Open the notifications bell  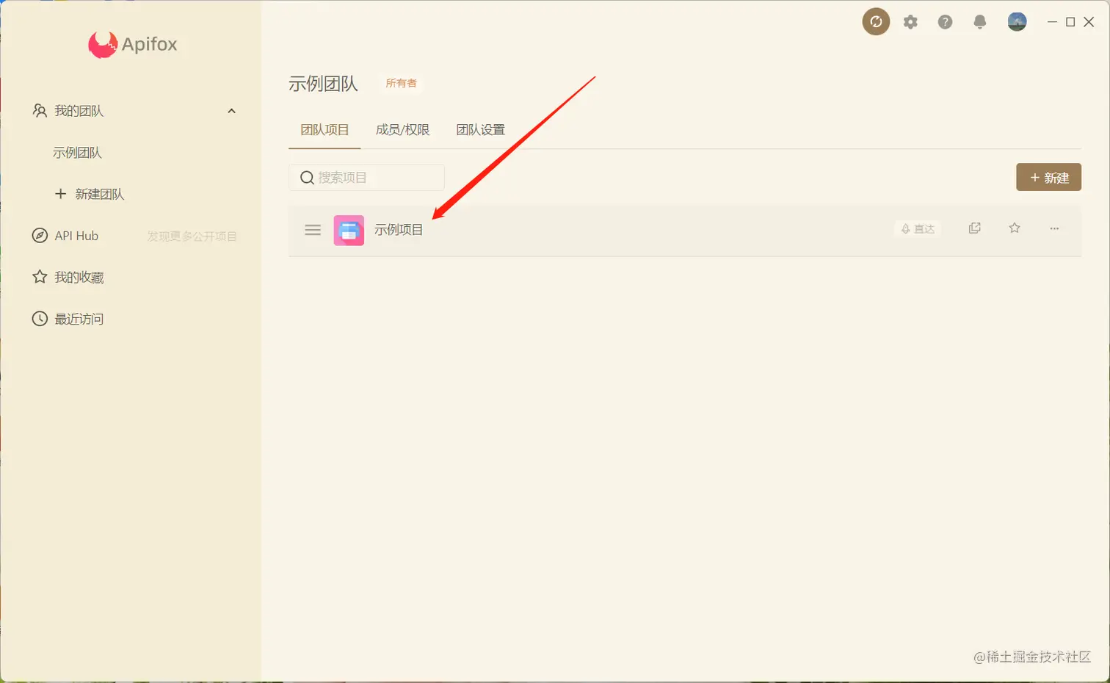(979, 22)
